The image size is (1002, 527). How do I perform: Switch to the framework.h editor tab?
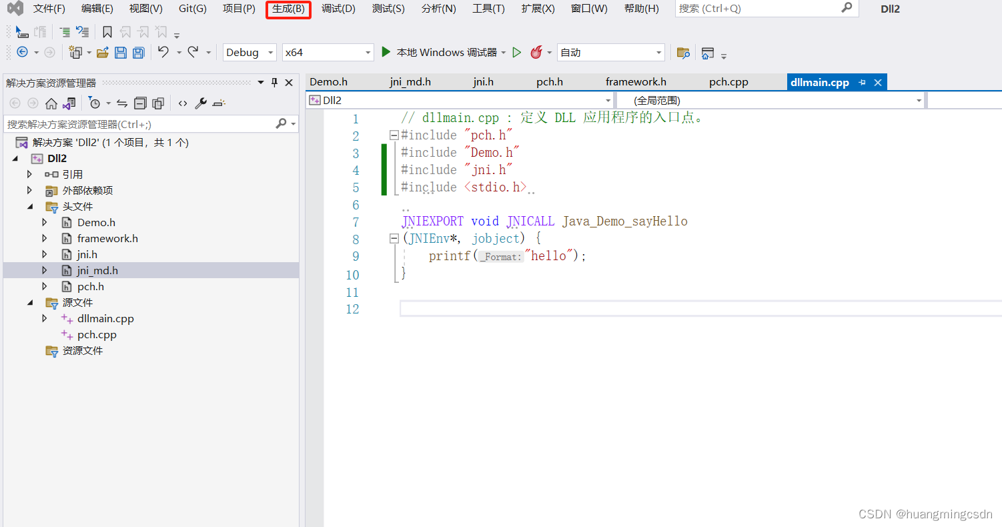[636, 82]
